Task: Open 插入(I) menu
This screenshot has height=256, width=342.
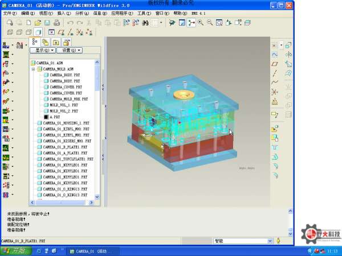Action: pos(64,13)
